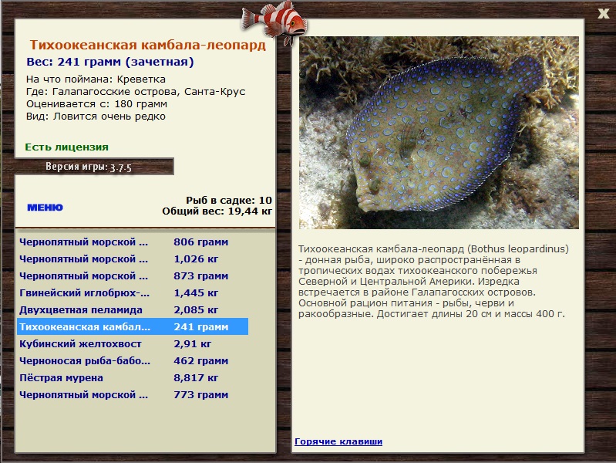Click the 2,085 кг weight value
The height and width of the screenshot is (463, 616).
click(196, 309)
